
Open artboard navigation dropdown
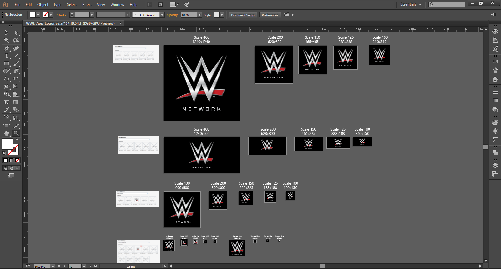[84, 267]
